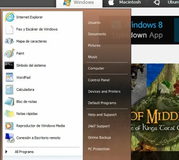Click the Bloc de notas text label
Viewport: 179px width, 160px height.
point(26,102)
